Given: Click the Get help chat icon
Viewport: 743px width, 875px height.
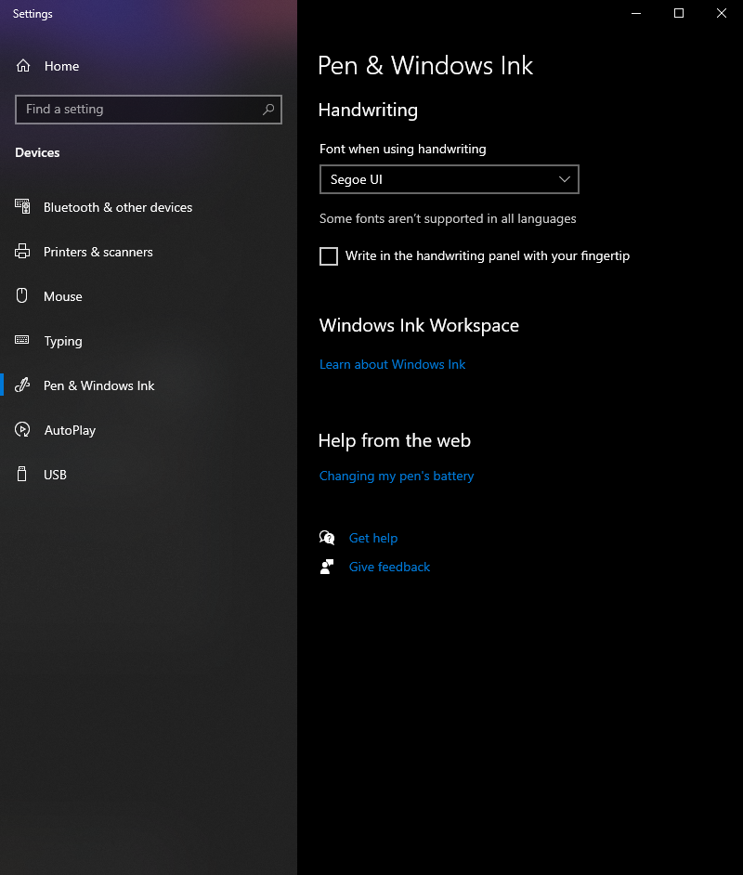Looking at the screenshot, I should click(x=327, y=538).
